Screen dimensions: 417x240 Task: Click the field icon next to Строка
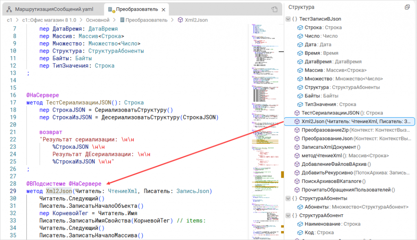tap(300, 28)
